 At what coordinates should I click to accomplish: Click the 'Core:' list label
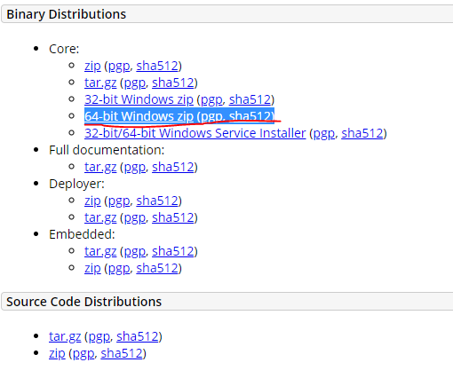(x=64, y=49)
